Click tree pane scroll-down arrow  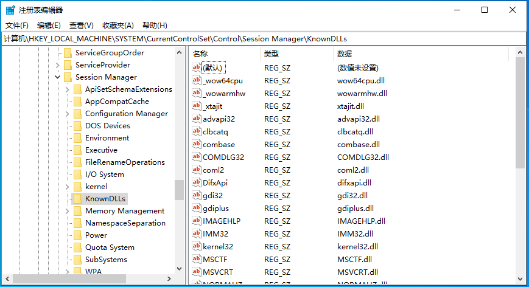179,269
